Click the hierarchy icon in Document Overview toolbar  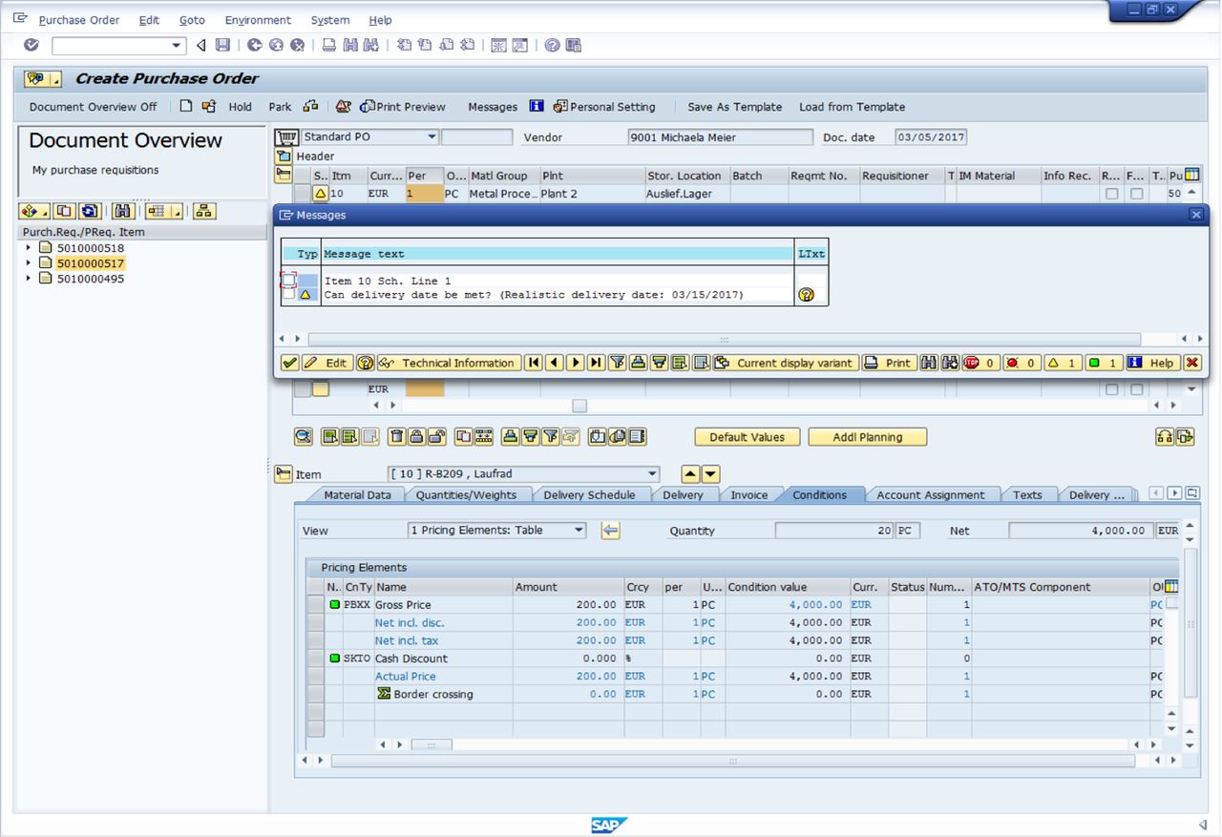[204, 211]
